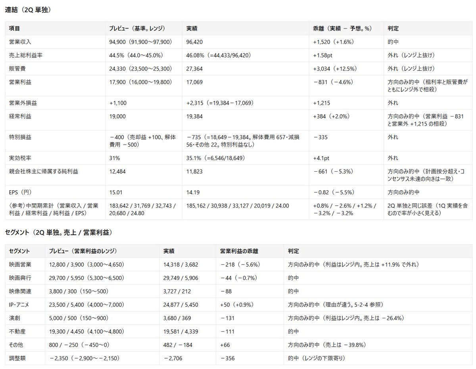The image size is (476, 369).
Task: Click the 乖離（実績 − 予想。%） column header
Action: (x=343, y=29)
